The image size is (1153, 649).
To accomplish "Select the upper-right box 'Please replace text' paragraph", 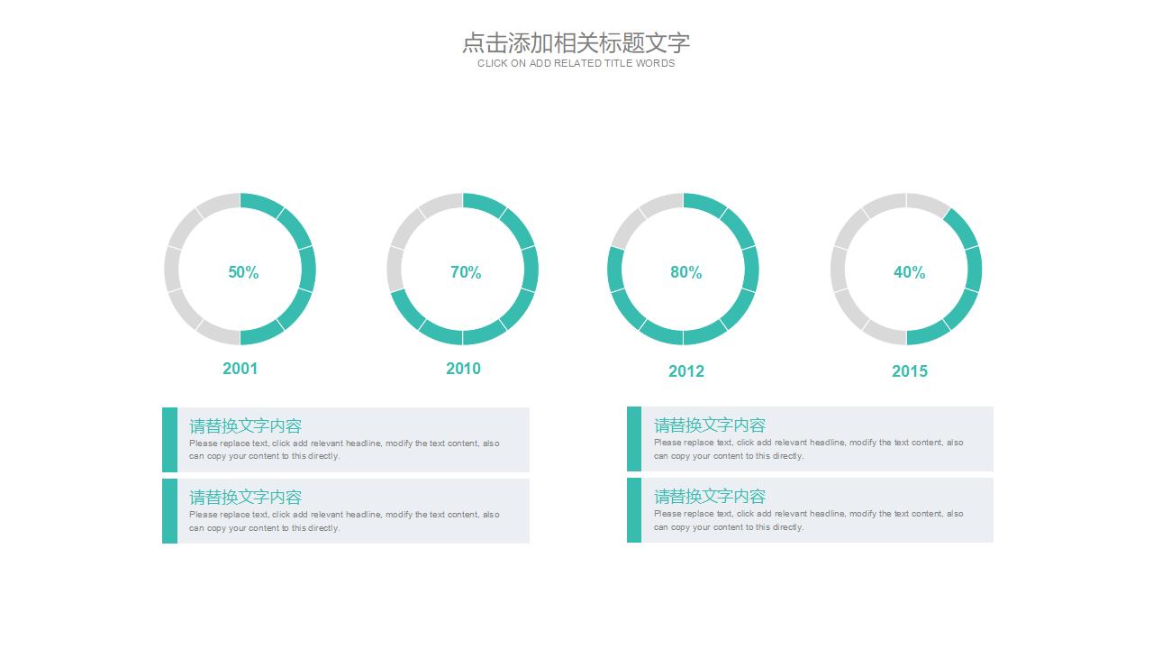I will click(809, 449).
